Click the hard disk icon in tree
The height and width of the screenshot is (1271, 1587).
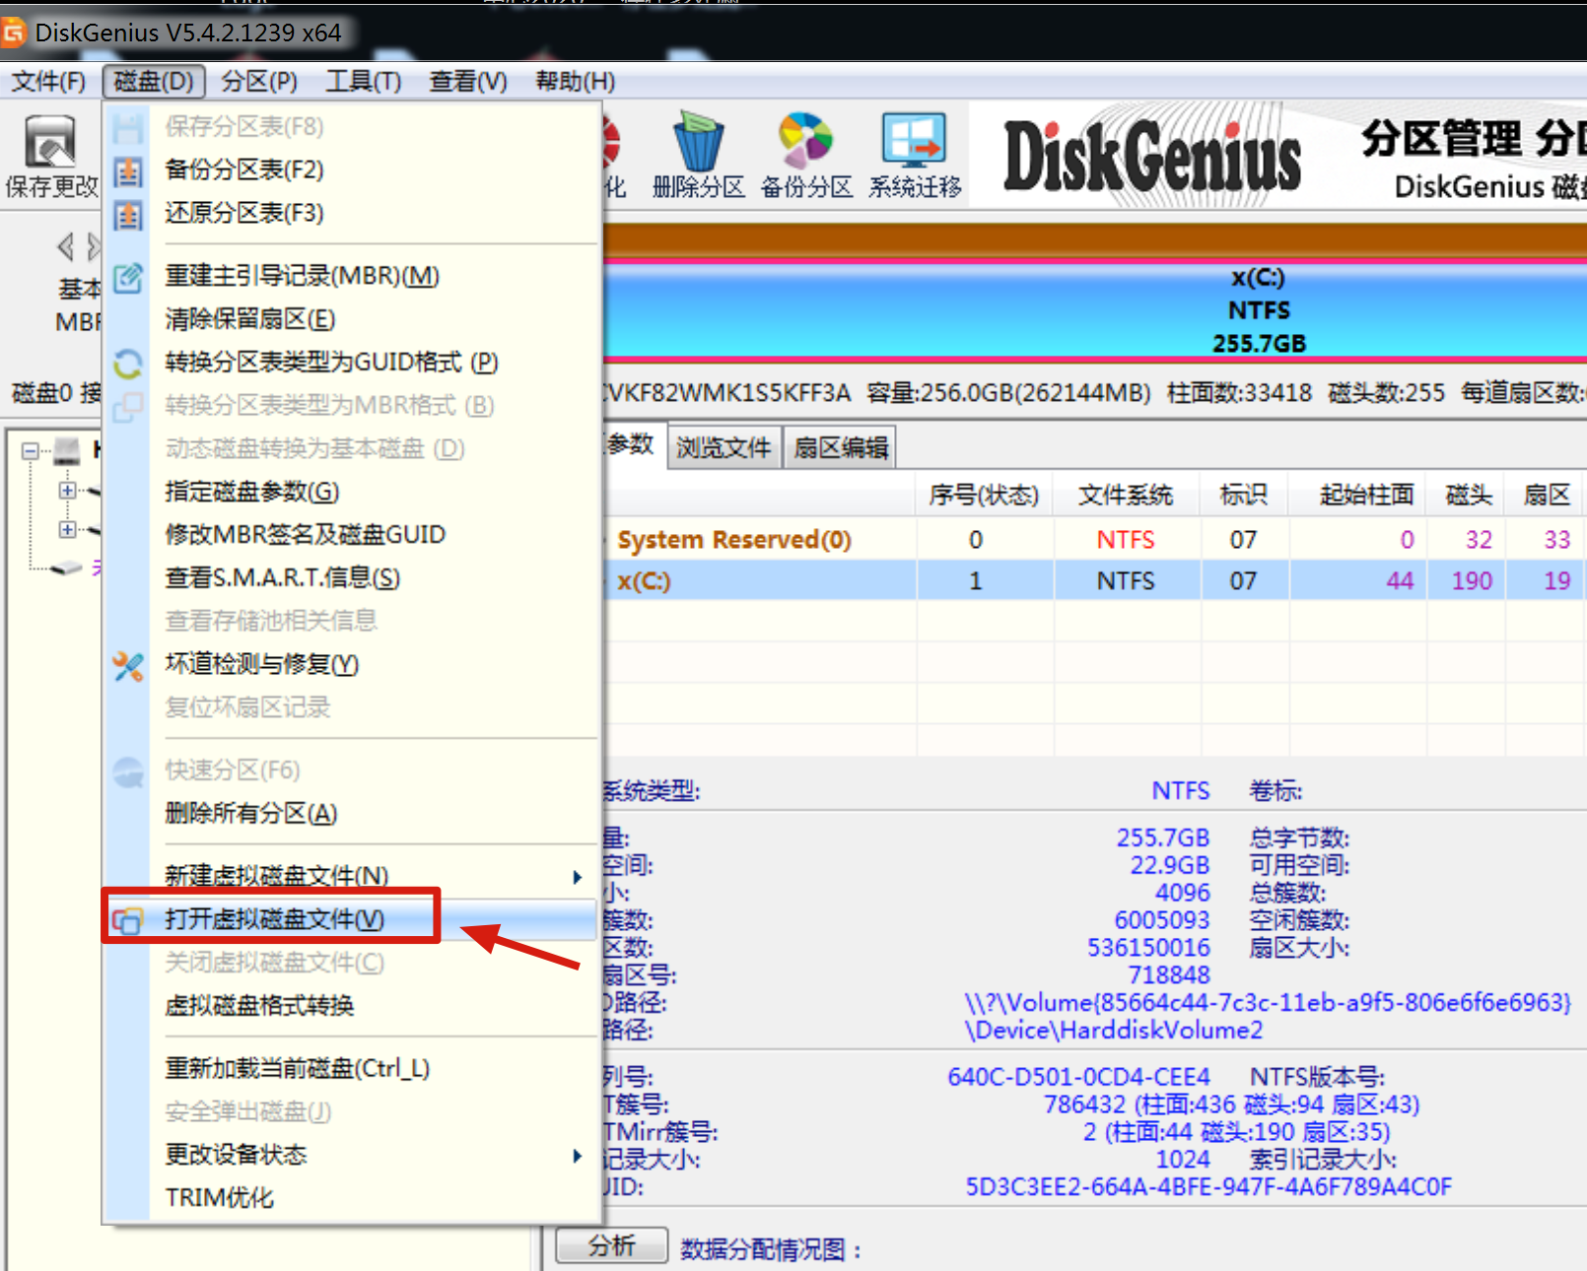[66, 450]
